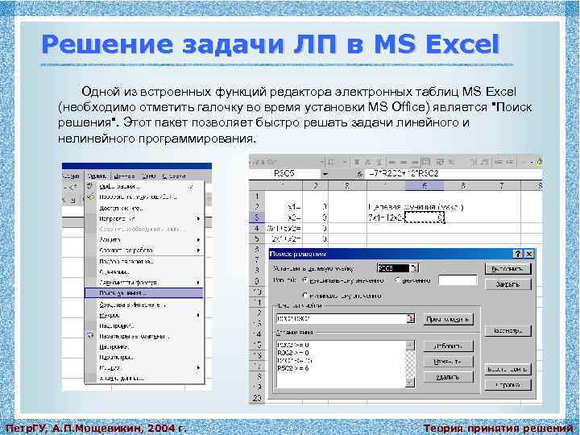Click the Merge and Center toolbar icon
This screenshot has height=435, width=580.
(x=426, y=162)
